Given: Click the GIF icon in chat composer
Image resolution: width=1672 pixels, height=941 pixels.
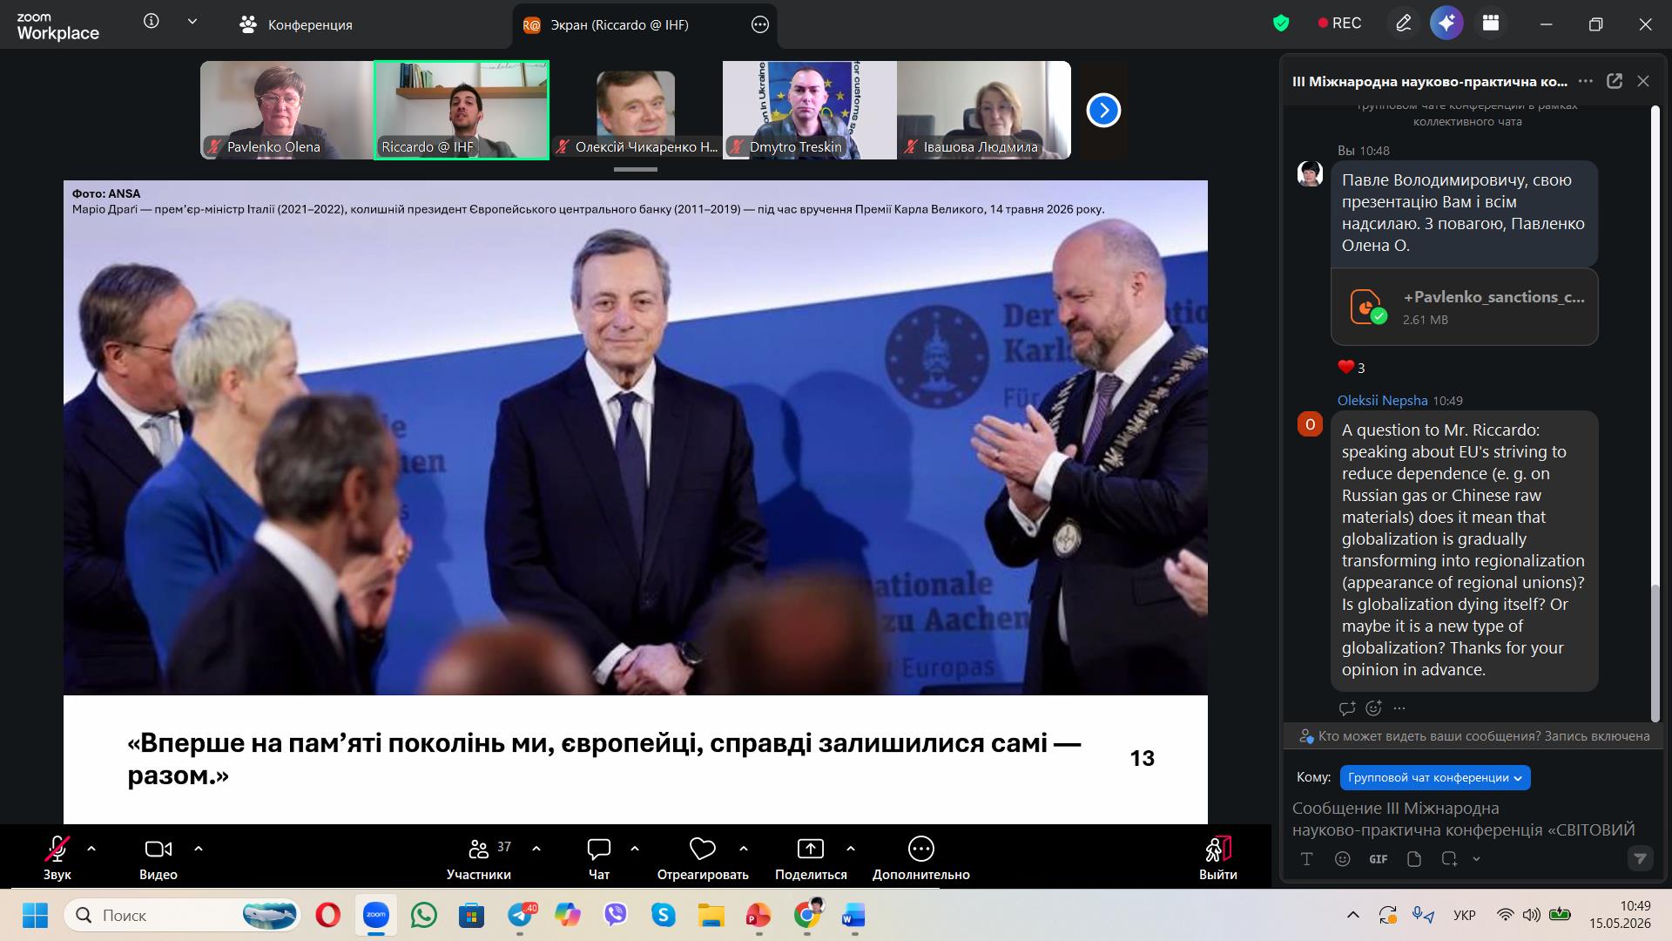Looking at the screenshot, I should pyautogui.click(x=1378, y=859).
